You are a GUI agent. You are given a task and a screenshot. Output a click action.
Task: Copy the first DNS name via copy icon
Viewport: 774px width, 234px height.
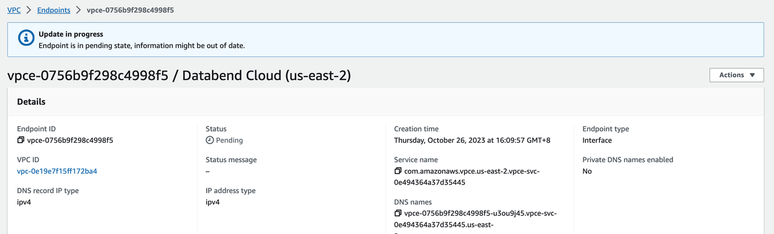pyautogui.click(x=398, y=213)
